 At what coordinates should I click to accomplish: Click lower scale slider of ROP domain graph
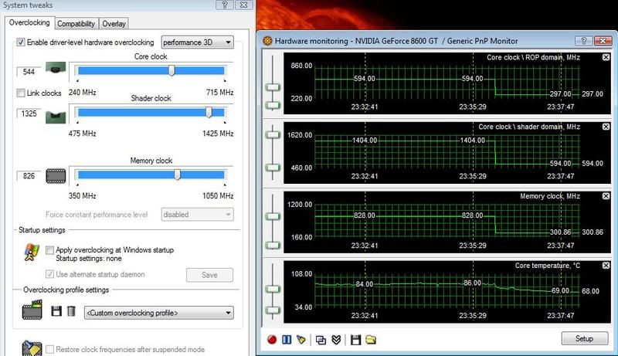(273, 105)
